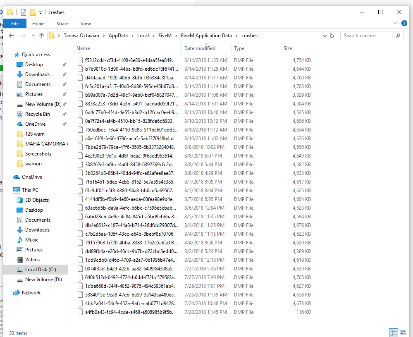Switch to the View tab
The image size is (413, 337).
tap(86, 24)
